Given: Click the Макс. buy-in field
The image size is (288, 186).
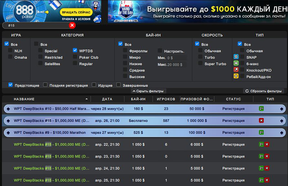Looking at the screenshot, I should click(177, 65).
